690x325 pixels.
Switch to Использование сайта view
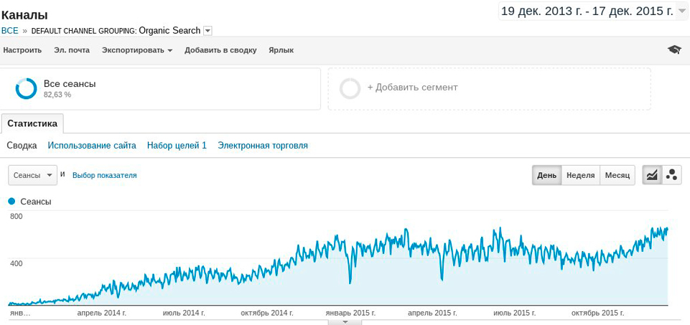pos(92,146)
